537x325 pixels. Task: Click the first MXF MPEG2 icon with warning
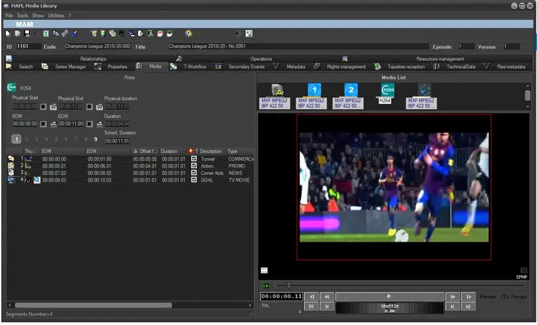278,91
